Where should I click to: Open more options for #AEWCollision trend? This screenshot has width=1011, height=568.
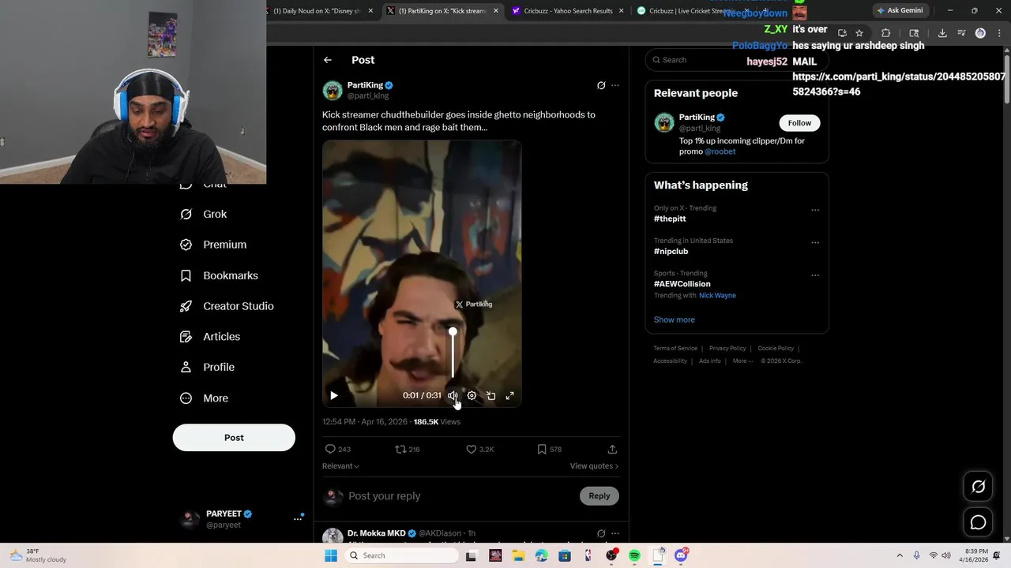815,275
